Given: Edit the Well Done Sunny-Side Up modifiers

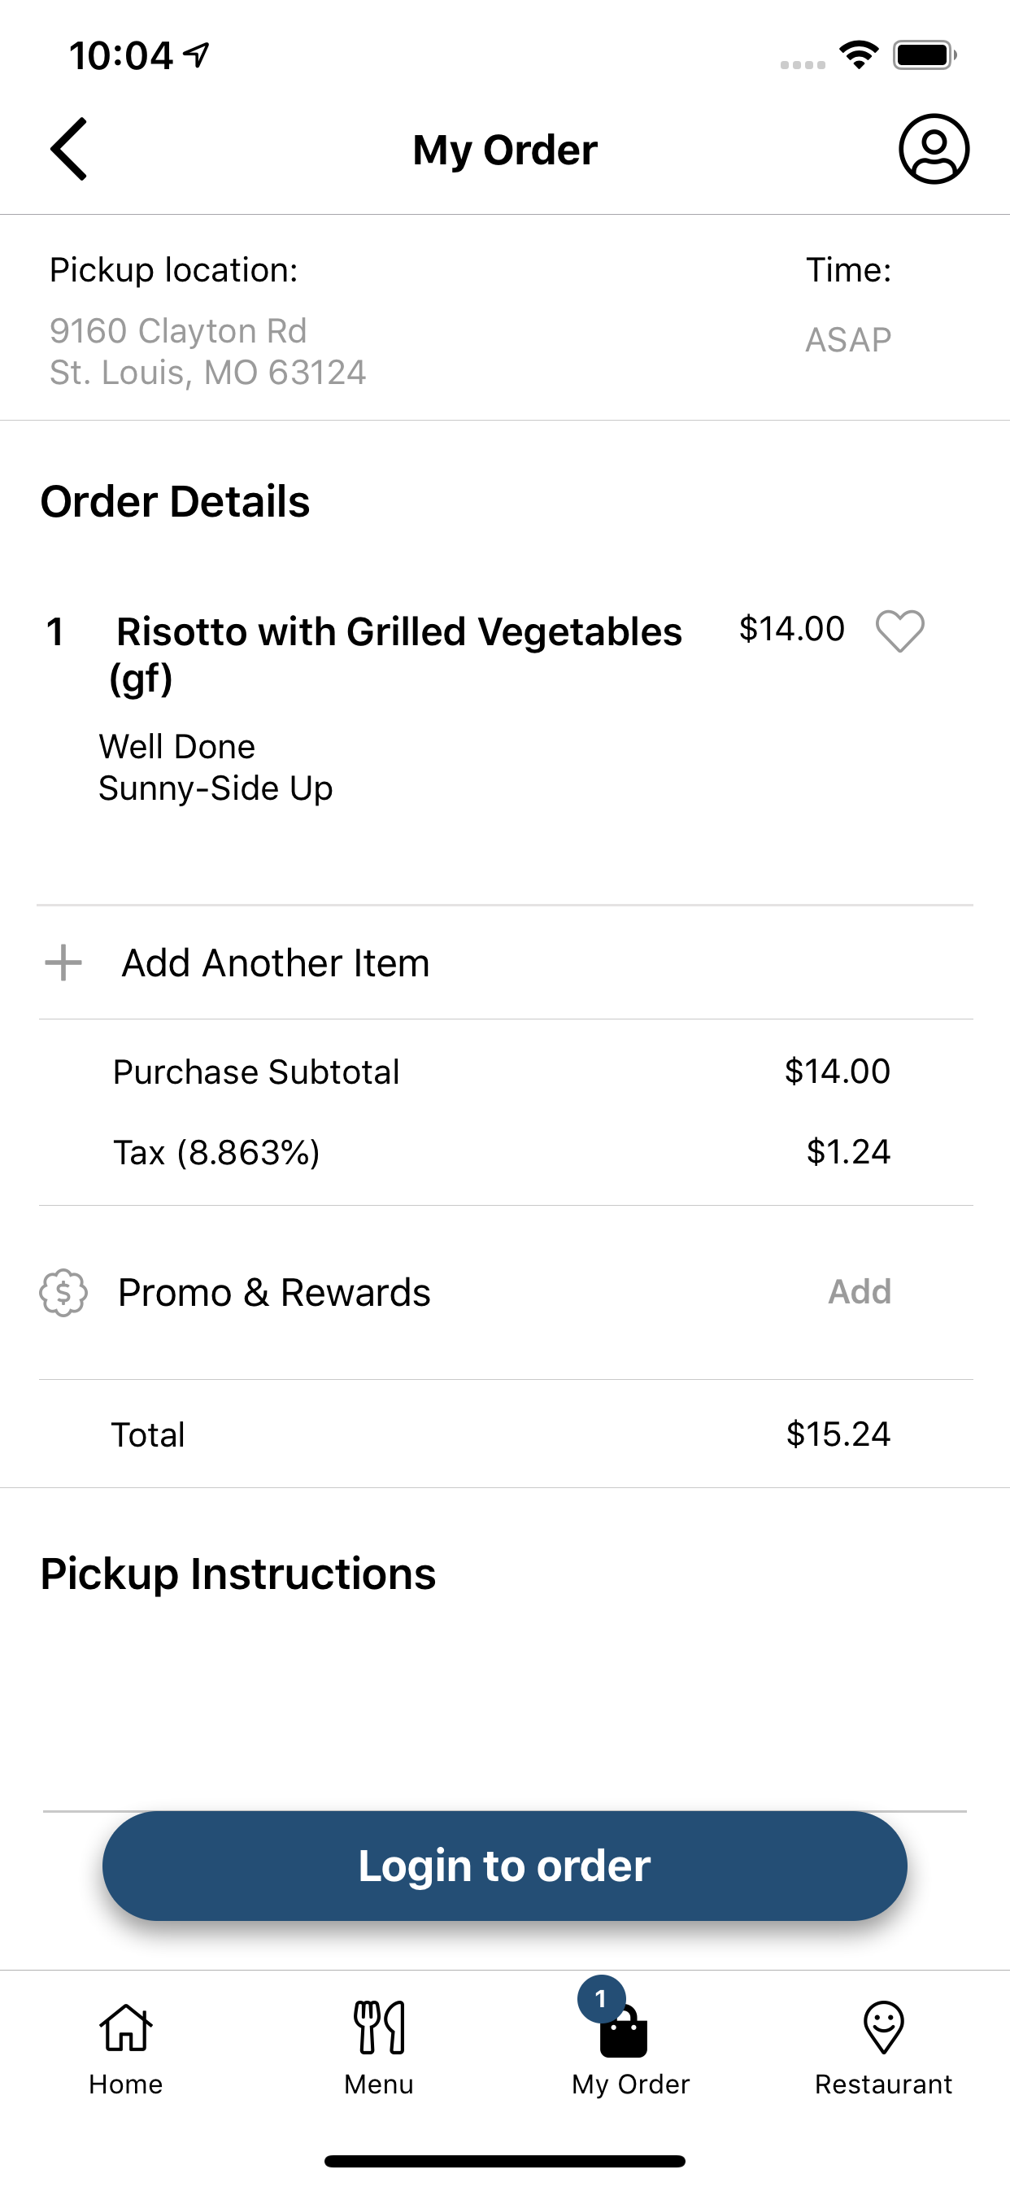Looking at the screenshot, I should pyautogui.click(x=215, y=767).
